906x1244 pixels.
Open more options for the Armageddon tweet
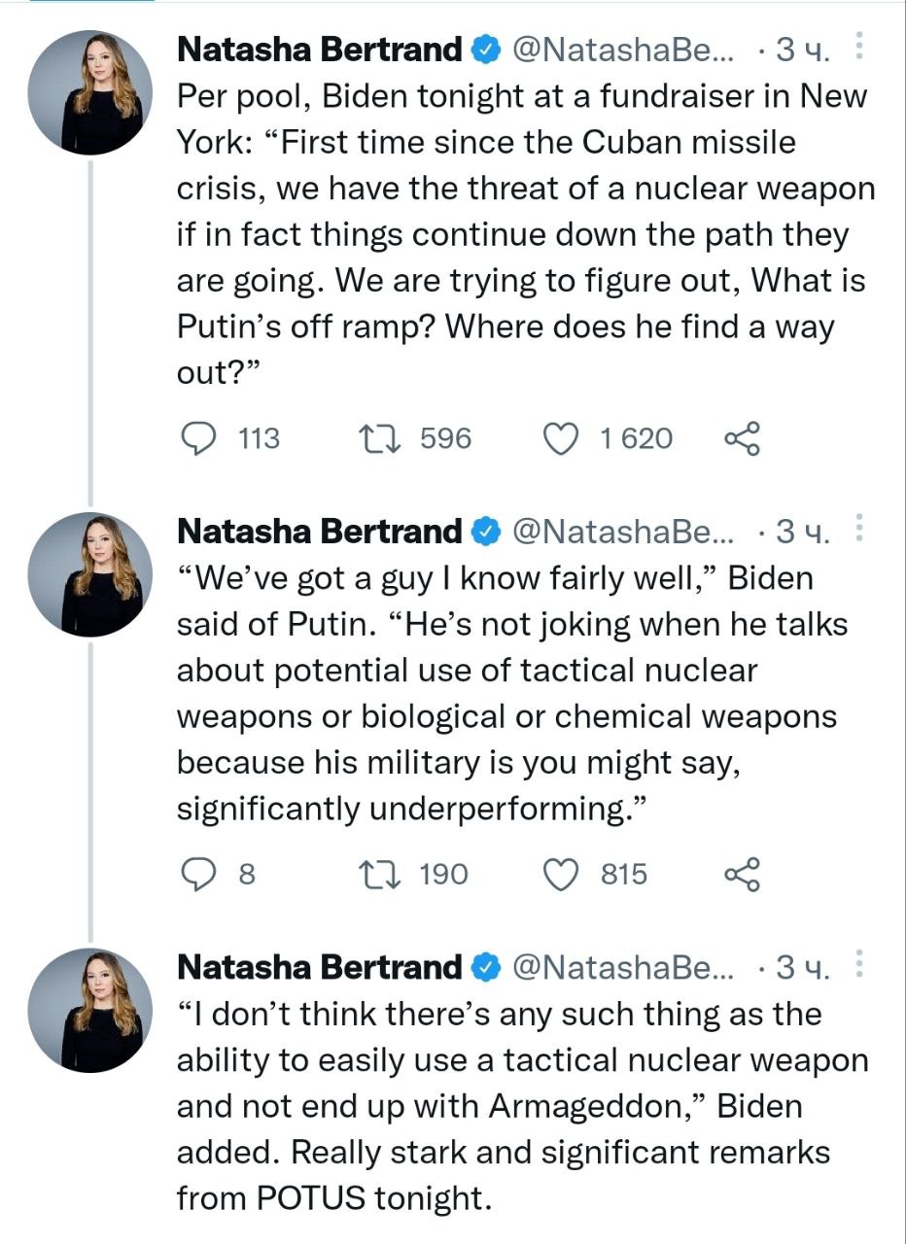[857, 965]
